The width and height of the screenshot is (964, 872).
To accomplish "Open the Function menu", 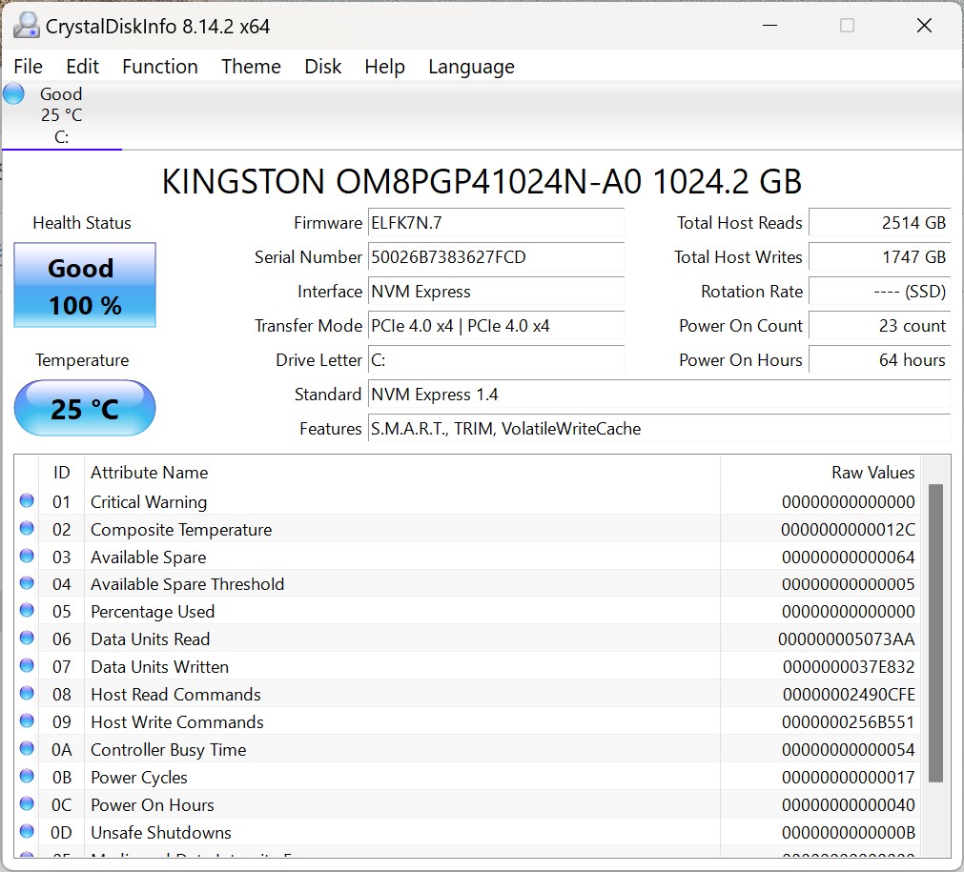I will pyautogui.click(x=159, y=67).
